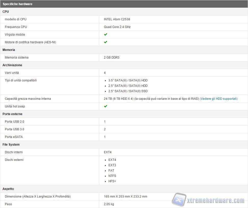The width and height of the screenshot is (248, 208).
Task: Select the 2.05 kg weight value
Action: point(109,204)
